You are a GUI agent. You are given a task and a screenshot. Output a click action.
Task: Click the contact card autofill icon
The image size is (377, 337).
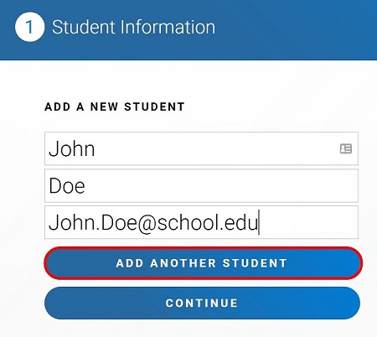(346, 148)
